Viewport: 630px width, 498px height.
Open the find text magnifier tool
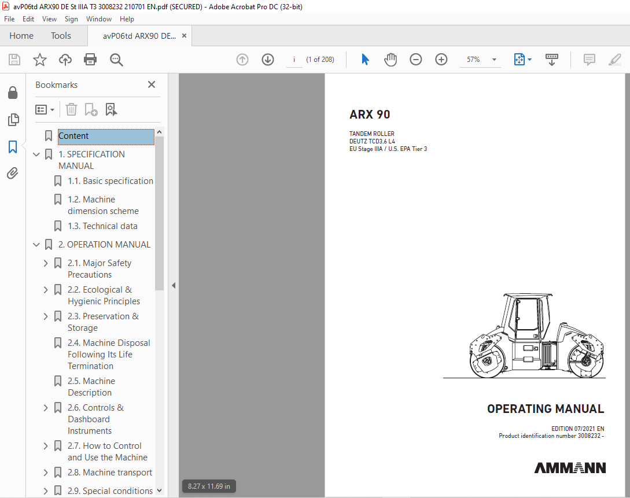tap(116, 60)
